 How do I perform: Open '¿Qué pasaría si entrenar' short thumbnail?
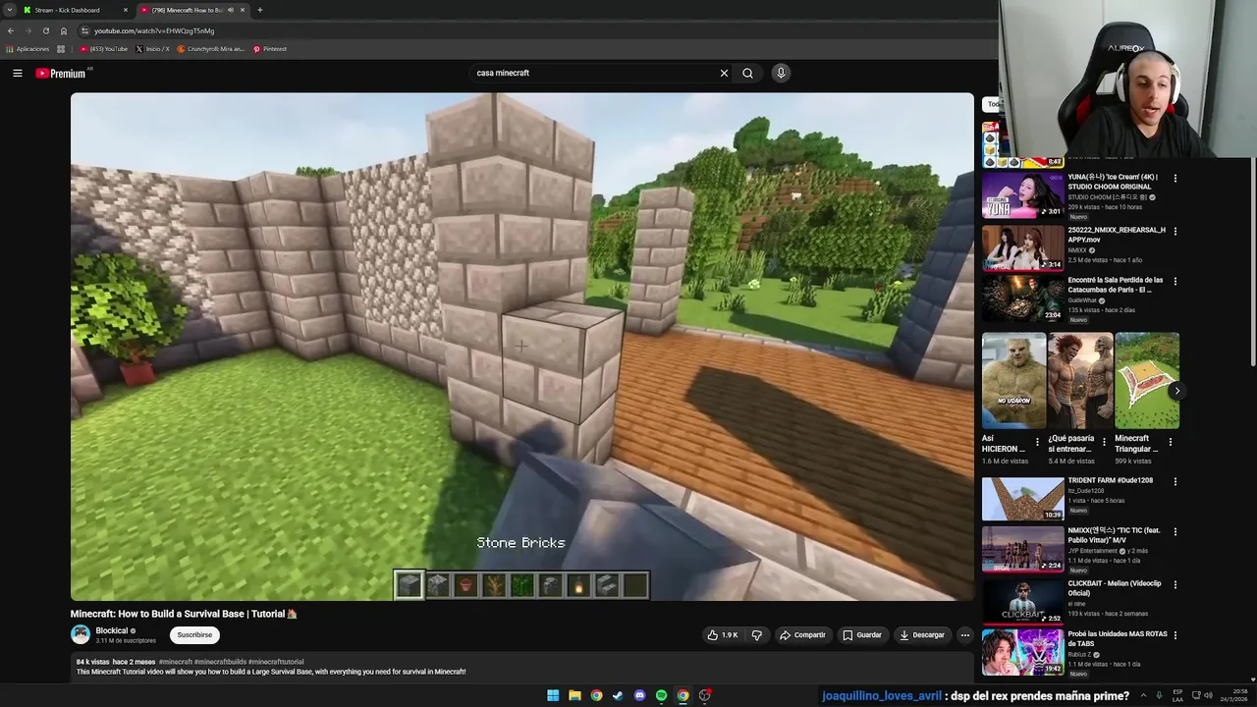tap(1080, 381)
